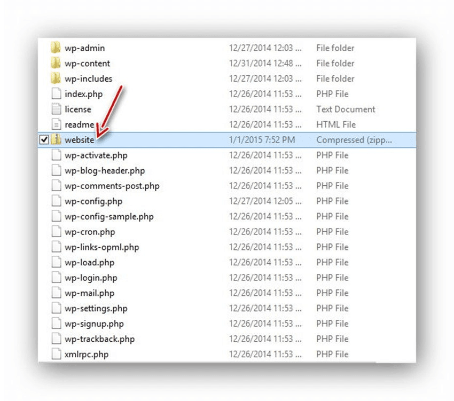Viewport: 454px width, 401px height.
Task: Click the index.php file icon
Action: tap(56, 94)
